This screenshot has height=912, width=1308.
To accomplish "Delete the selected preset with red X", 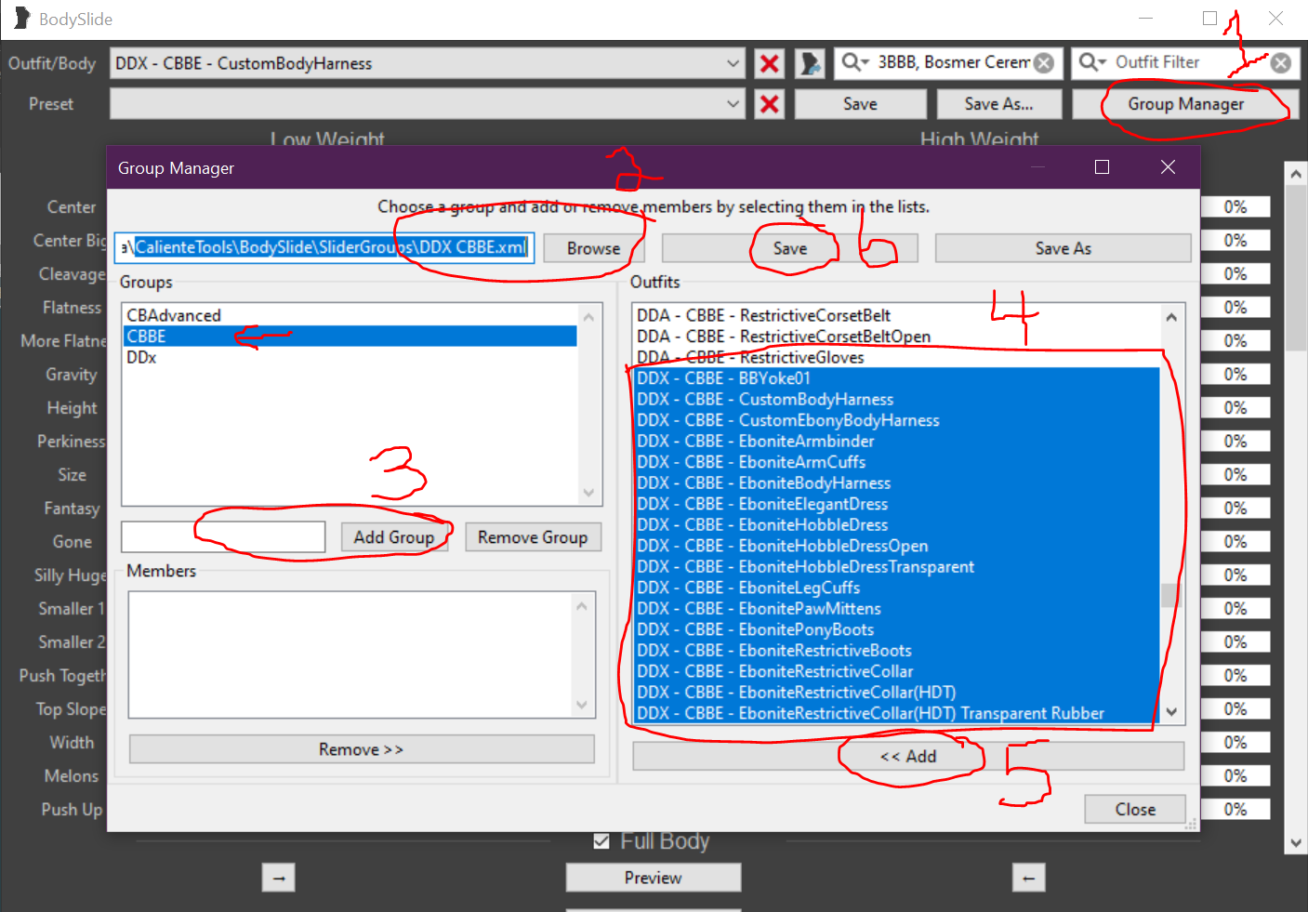I will (x=770, y=104).
